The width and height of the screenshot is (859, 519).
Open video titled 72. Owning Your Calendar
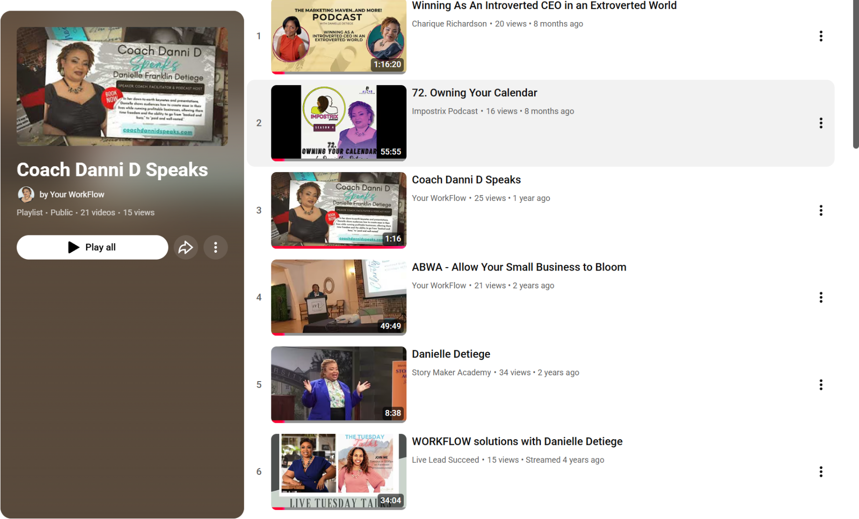[x=474, y=93]
